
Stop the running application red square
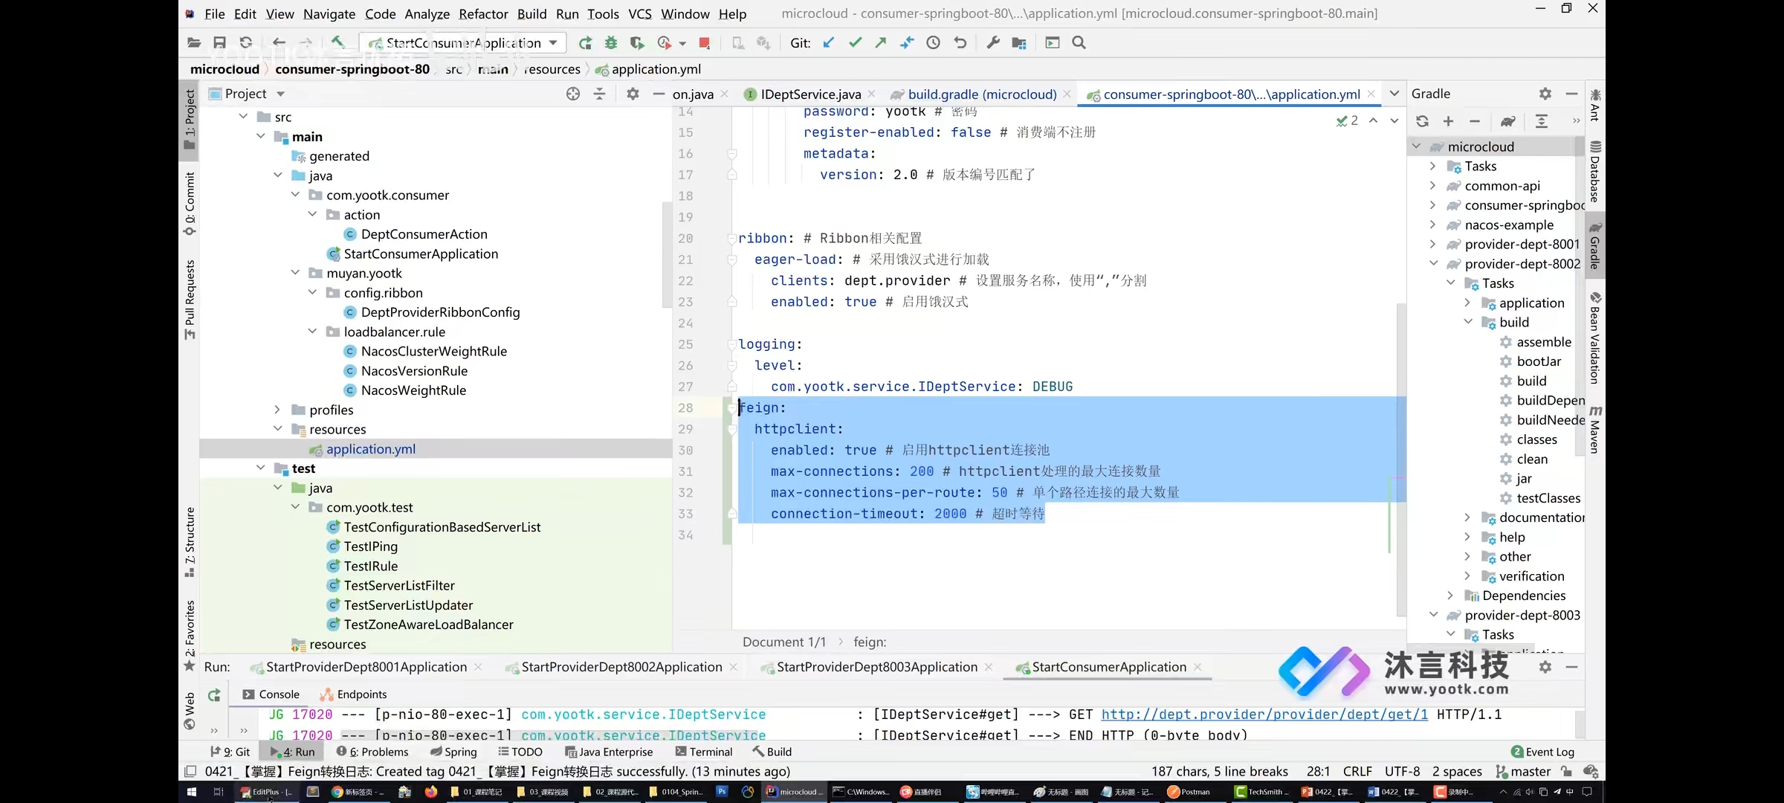point(704,43)
